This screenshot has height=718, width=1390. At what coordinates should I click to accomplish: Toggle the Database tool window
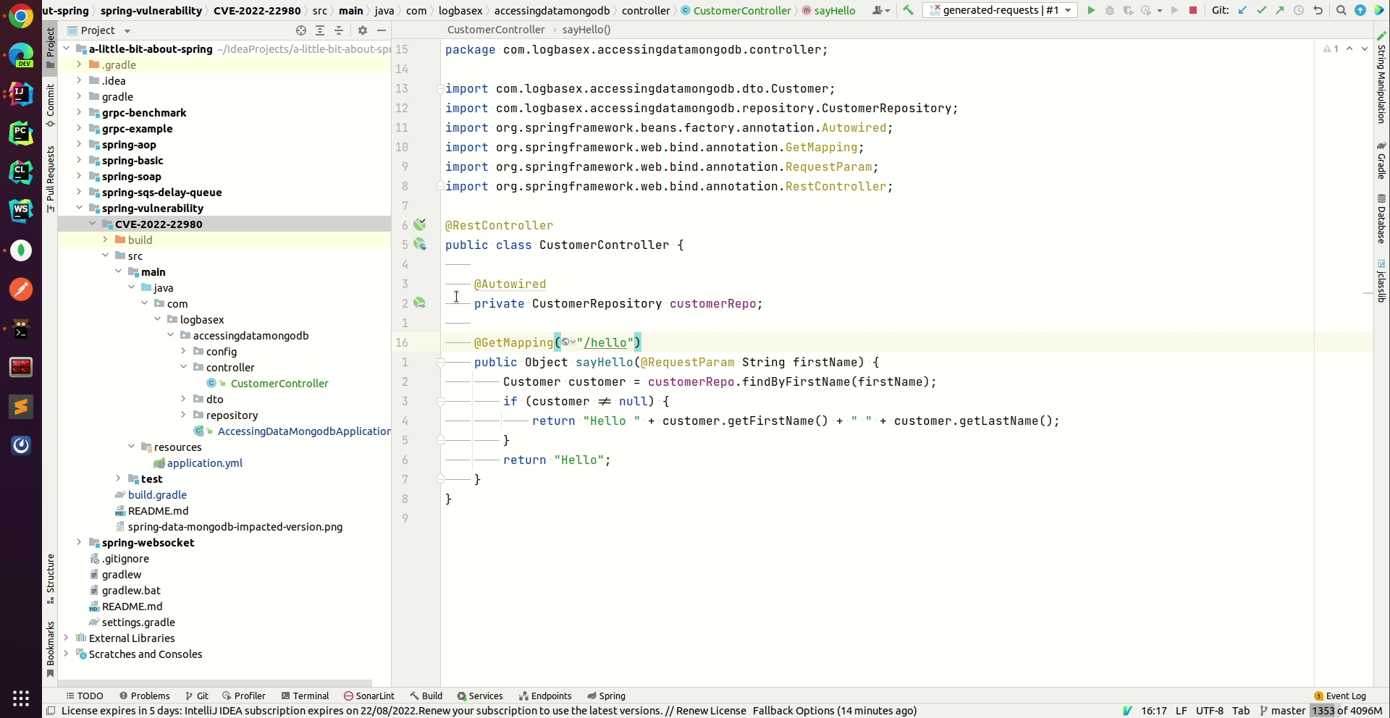tap(1382, 217)
